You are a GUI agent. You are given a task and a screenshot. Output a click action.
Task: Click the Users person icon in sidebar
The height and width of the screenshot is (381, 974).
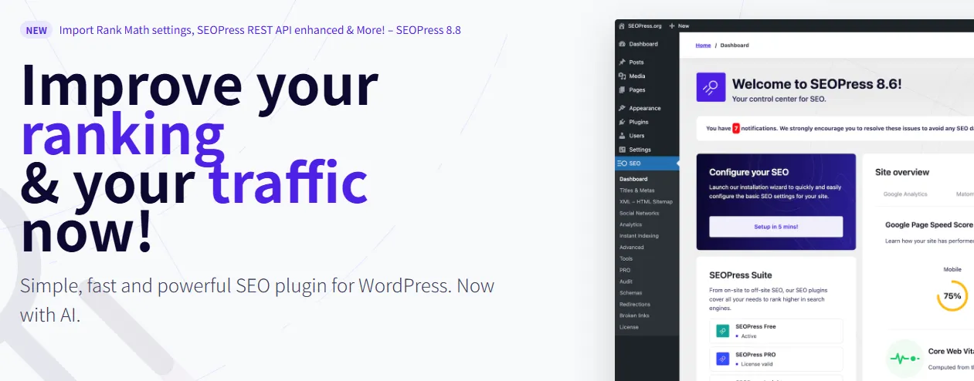click(x=623, y=136)
